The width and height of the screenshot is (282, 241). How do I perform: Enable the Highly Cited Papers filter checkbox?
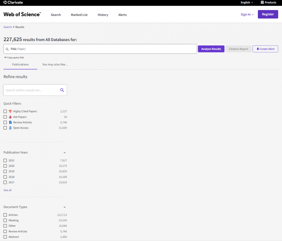[5, 111]
